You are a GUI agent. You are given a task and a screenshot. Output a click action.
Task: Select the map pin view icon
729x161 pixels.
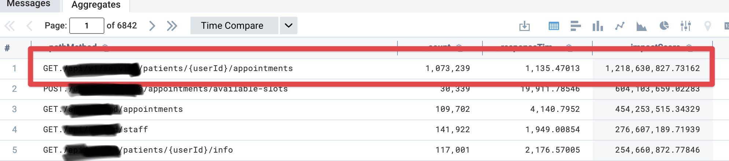[708, 26]
